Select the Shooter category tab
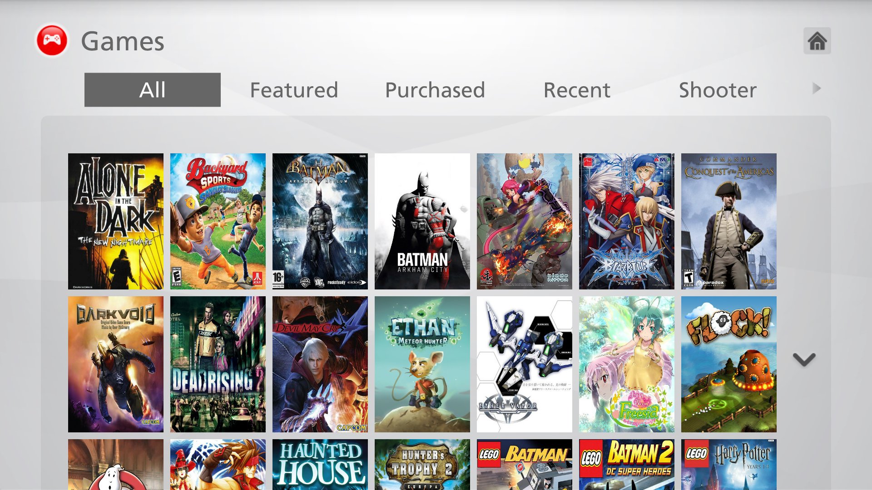The image size is (872, 490). (718, 90)
